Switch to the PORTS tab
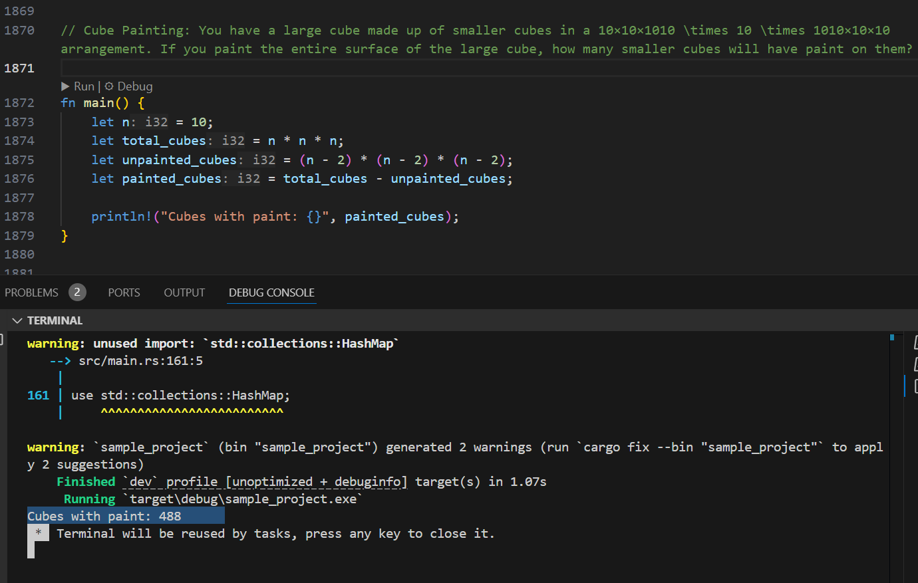Screen dimensions: 918x583 click(x=124, y=292)
